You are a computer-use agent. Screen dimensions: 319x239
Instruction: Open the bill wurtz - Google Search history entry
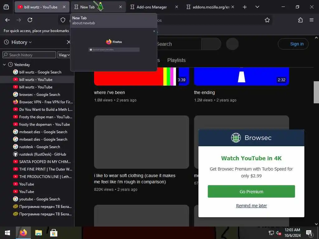pos(37,72)
